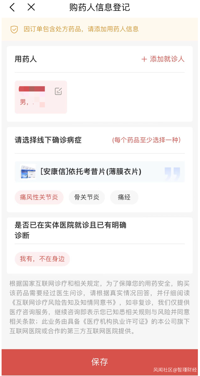Click the plus icon beside 添加就诊人
This screenshot has height=376, width=200.
coord(144,59)
